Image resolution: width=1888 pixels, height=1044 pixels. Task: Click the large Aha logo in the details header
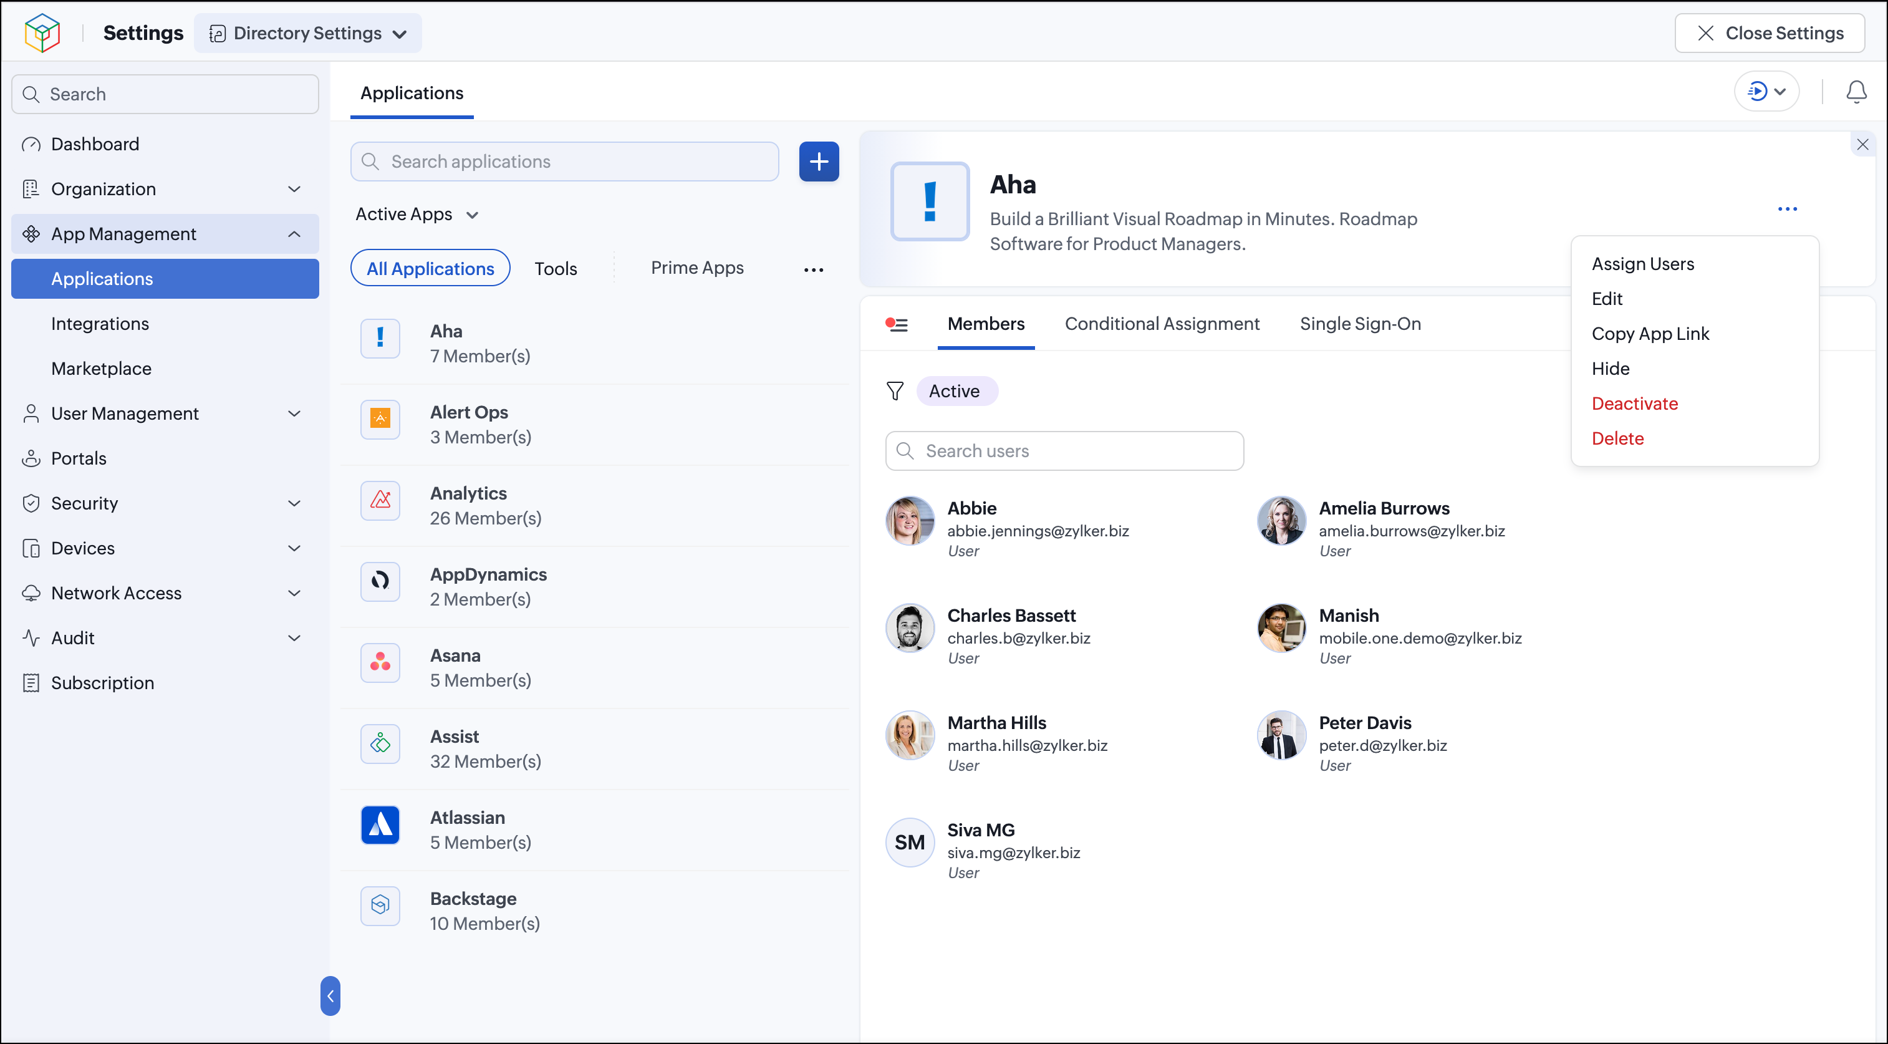click(x=929, y=201)
